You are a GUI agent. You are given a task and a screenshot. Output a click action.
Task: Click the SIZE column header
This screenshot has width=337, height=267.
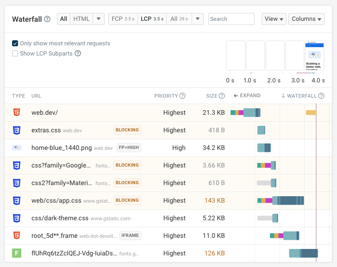pyautogui.click(x=212, y=96)
